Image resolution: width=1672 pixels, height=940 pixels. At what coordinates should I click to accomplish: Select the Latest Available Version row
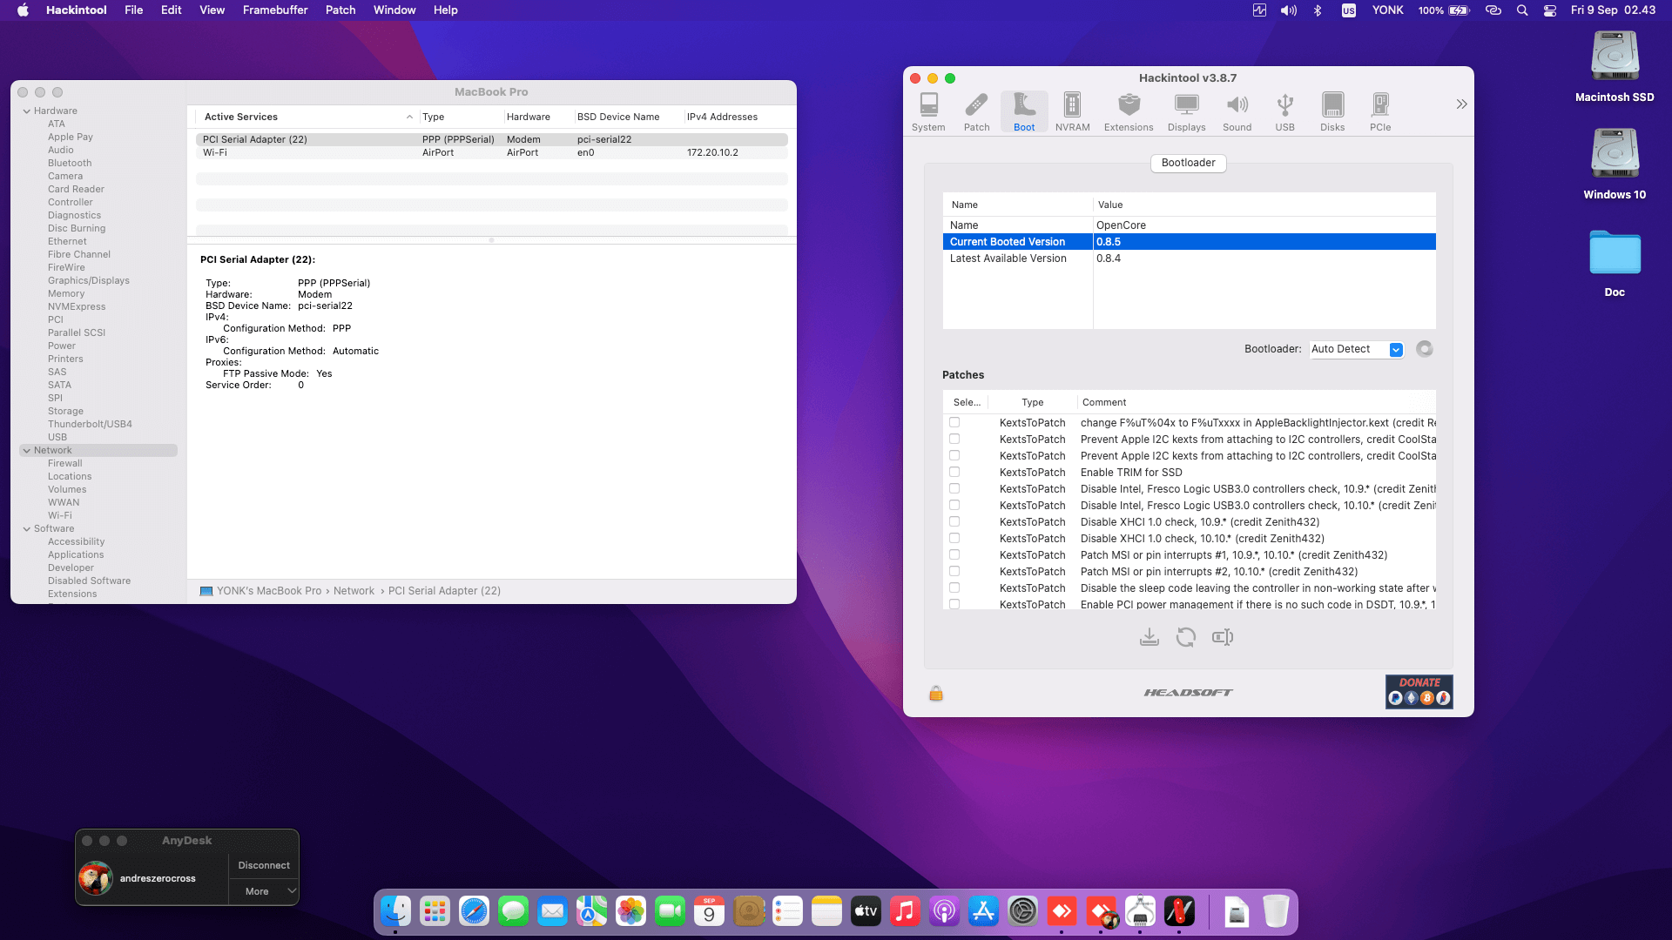coord(1190,258)
